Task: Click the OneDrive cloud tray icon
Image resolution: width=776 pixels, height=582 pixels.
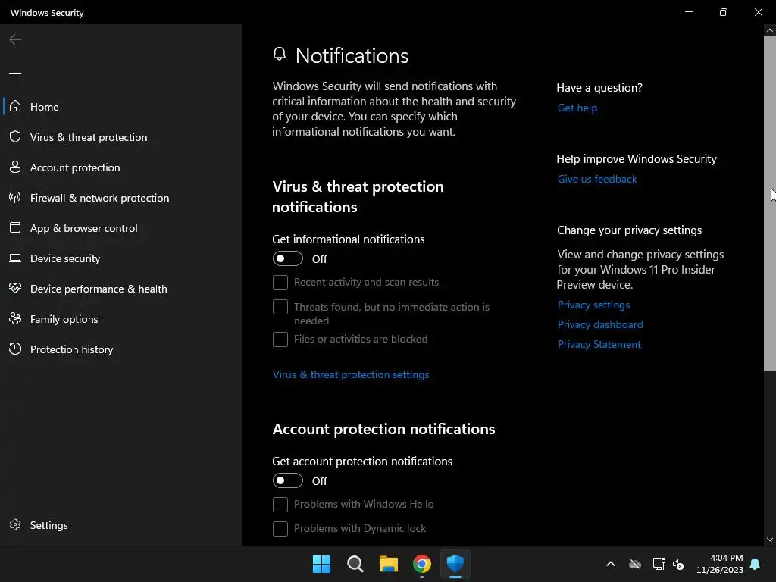Action: pos(635,564)
